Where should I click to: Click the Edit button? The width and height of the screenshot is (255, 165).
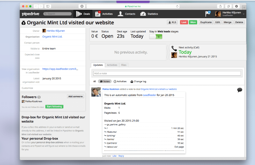point(218,22)
